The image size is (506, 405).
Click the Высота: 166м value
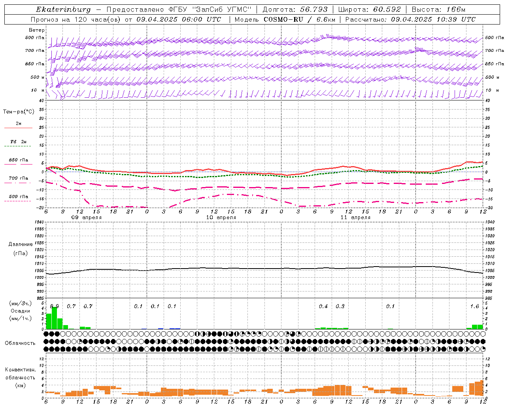(x=438, y=9)
